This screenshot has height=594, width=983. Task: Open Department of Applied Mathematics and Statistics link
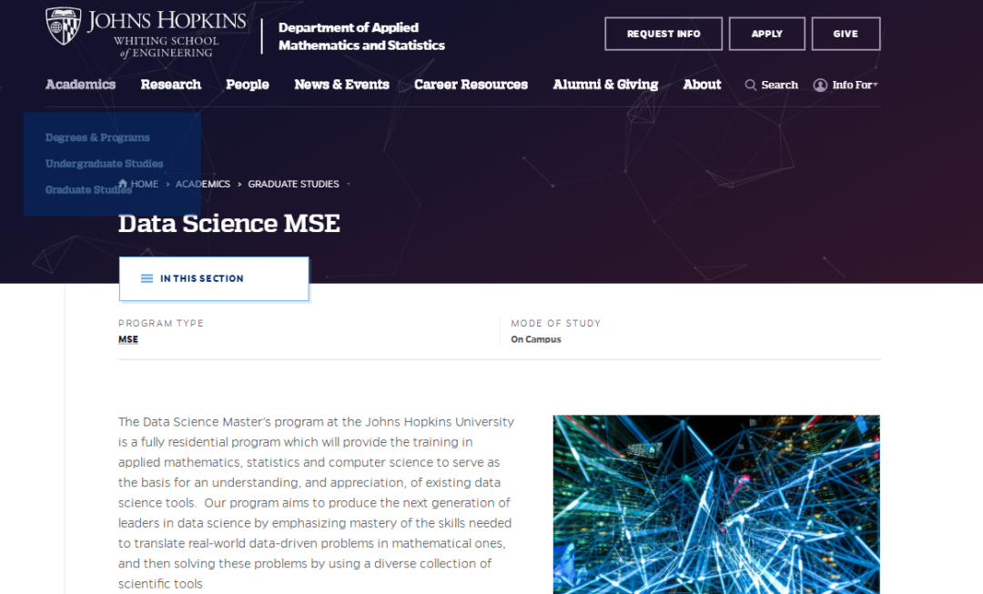(361, 36)
